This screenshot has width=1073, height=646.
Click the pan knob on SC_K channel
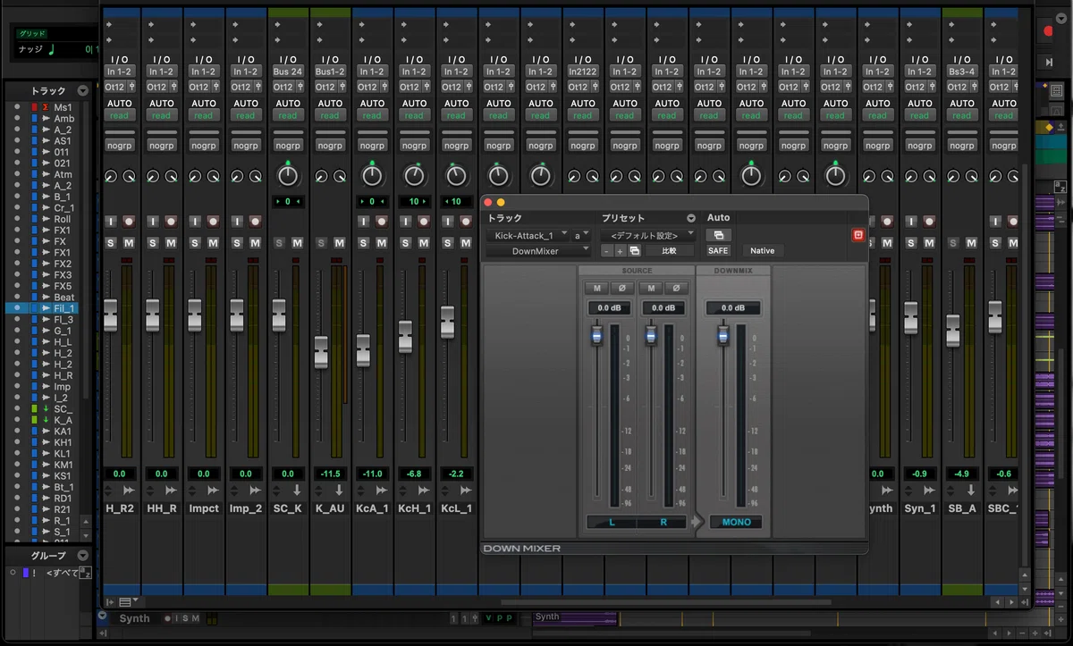(288, 175)
